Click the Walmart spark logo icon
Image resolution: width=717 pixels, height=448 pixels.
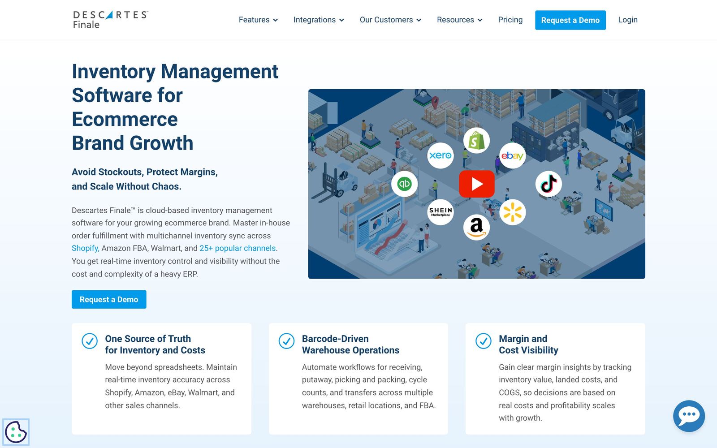tap(512, 212)
